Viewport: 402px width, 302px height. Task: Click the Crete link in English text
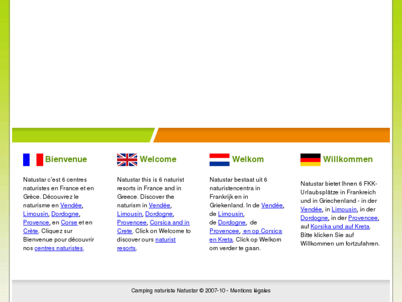pos(124,231)
